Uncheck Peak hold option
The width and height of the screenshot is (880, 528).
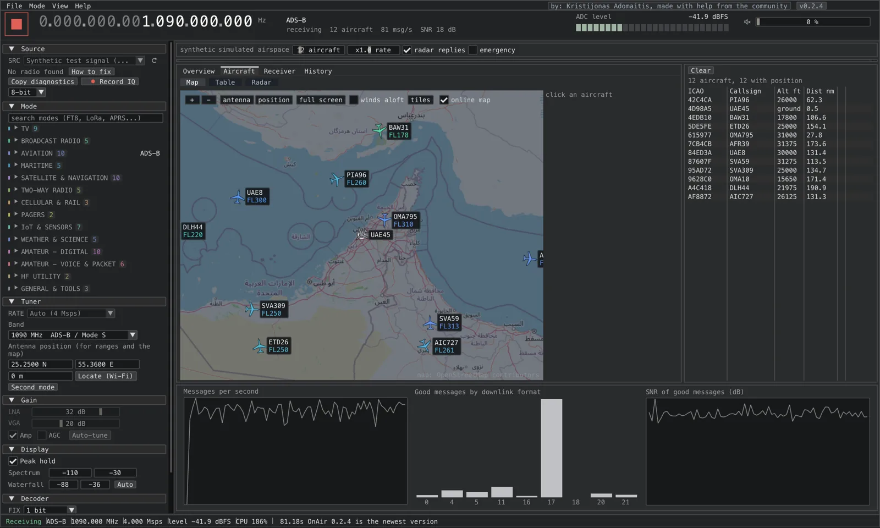click(13, 461)
